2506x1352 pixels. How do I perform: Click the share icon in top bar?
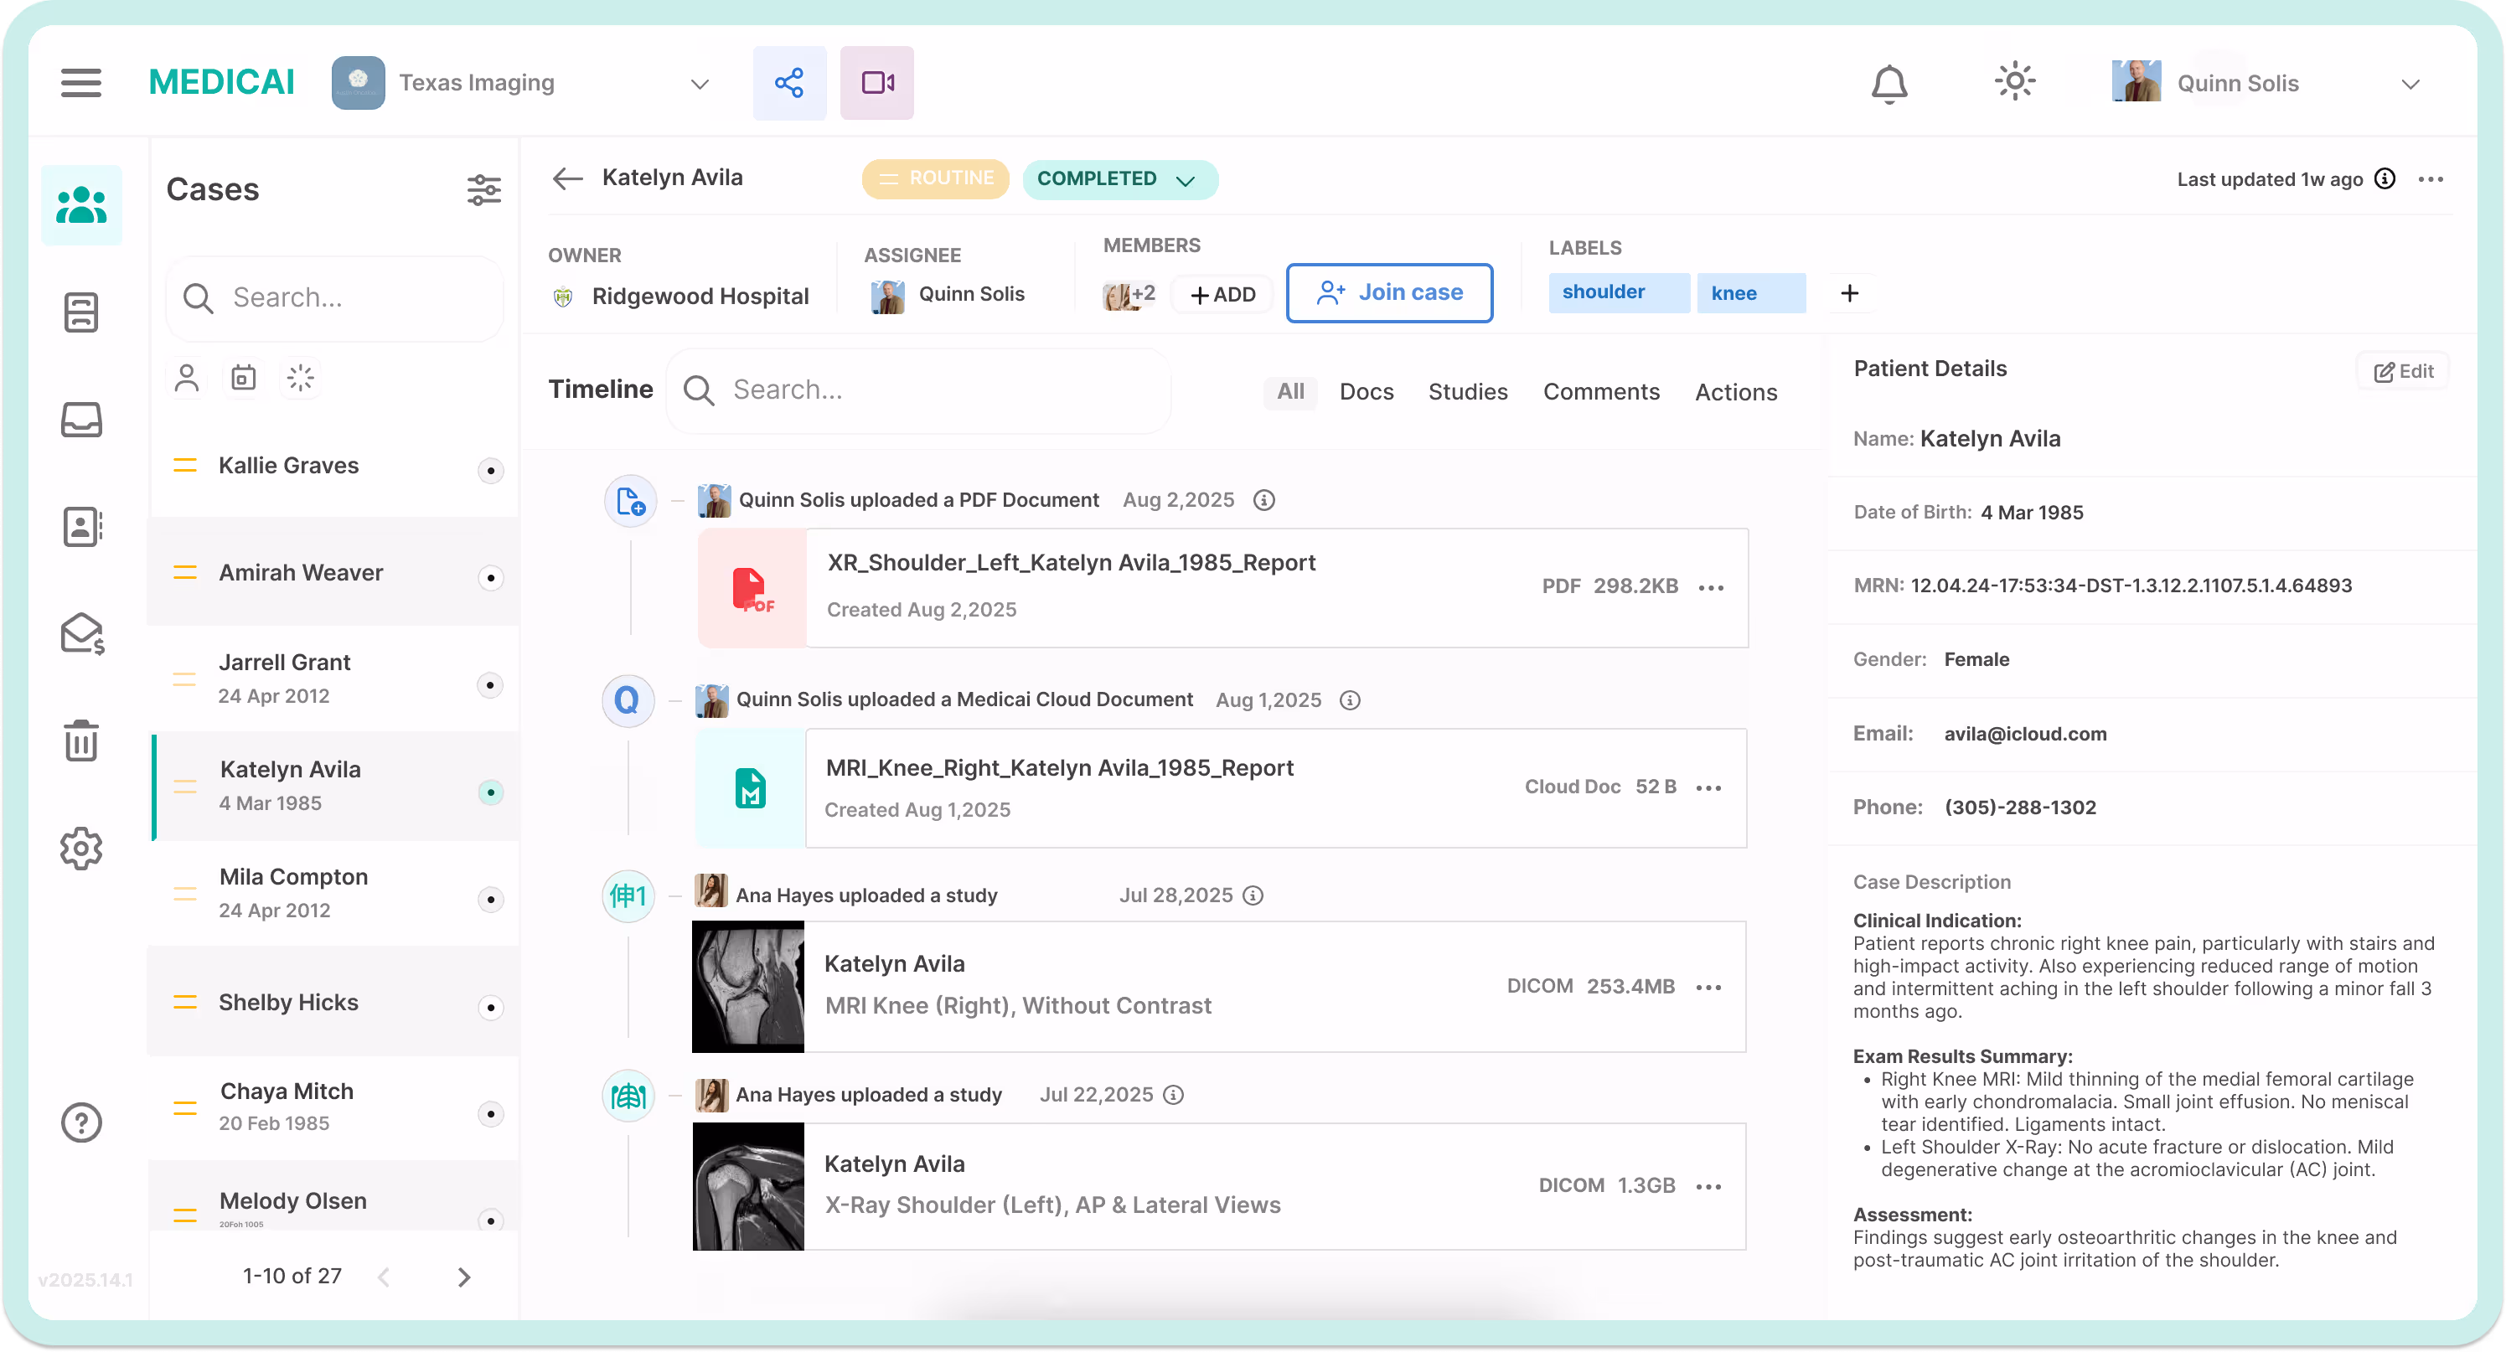(789, 83)
